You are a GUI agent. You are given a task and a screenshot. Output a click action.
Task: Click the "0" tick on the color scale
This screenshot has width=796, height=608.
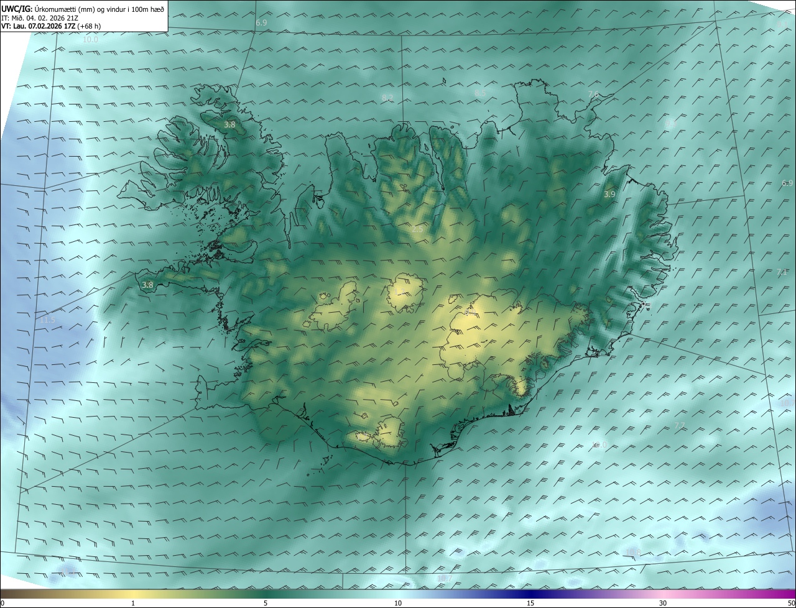(2, 603)
